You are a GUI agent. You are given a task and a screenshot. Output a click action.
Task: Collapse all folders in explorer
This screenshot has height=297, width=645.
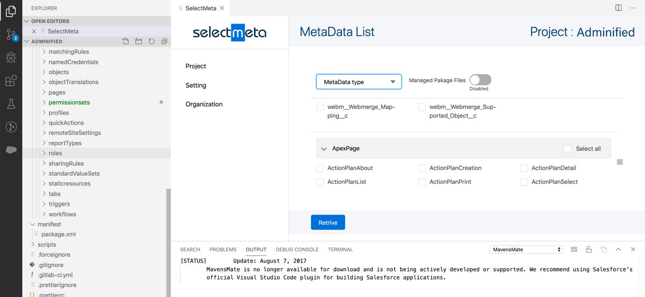(164, 42)
